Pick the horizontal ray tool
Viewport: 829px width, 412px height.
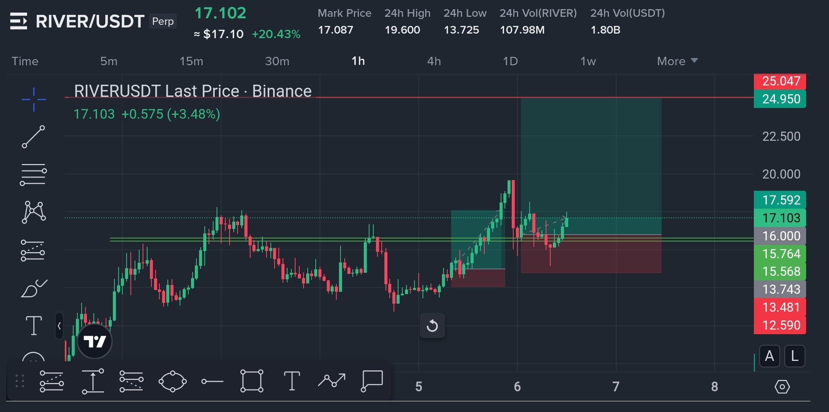point(212,381)
